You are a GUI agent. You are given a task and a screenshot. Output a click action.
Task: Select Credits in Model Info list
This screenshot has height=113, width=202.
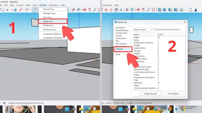(119, 36)
